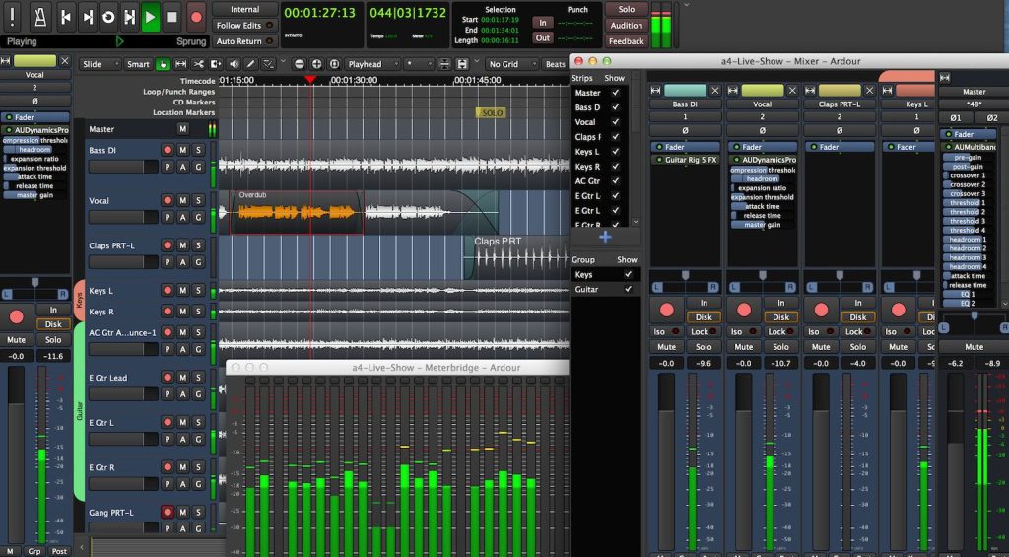Image resolution: width=1009 pixels, height=557 pixels.
Task: Uncheck Show for Keys L strip
Action: pyautogui.click(x=616, y=152)
